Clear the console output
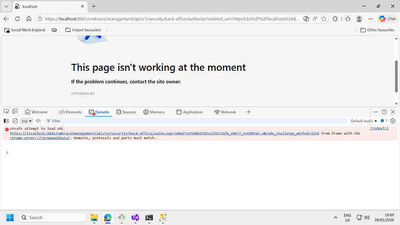400x225 pixels. point(15,121)
